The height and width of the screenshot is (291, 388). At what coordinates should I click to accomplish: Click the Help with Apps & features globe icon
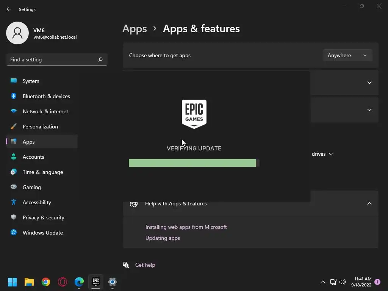tap(134, 204)
